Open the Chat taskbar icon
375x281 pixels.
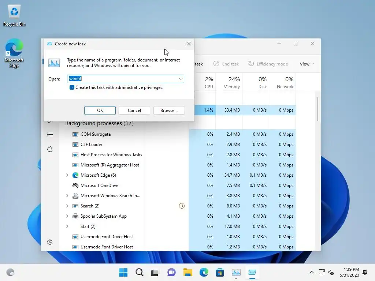tap(171, 272)
